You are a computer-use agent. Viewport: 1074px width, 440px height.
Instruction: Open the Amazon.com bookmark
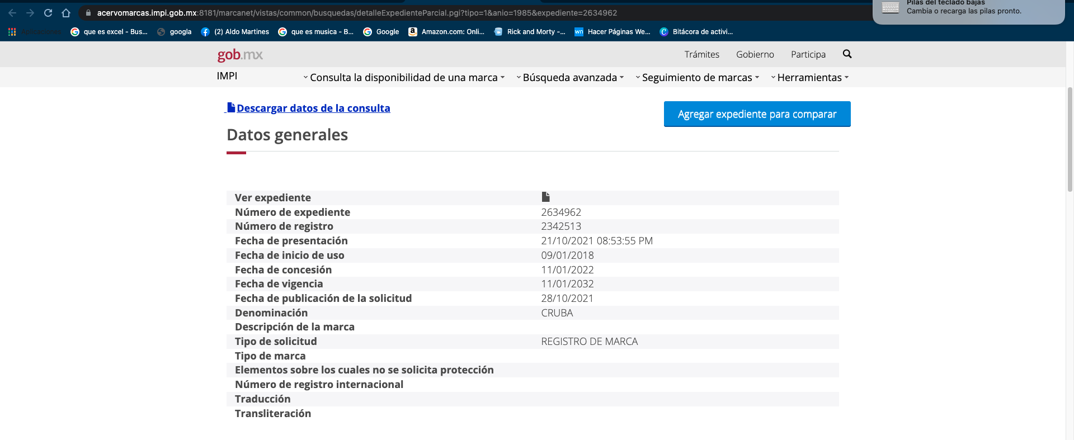[446, 32]
